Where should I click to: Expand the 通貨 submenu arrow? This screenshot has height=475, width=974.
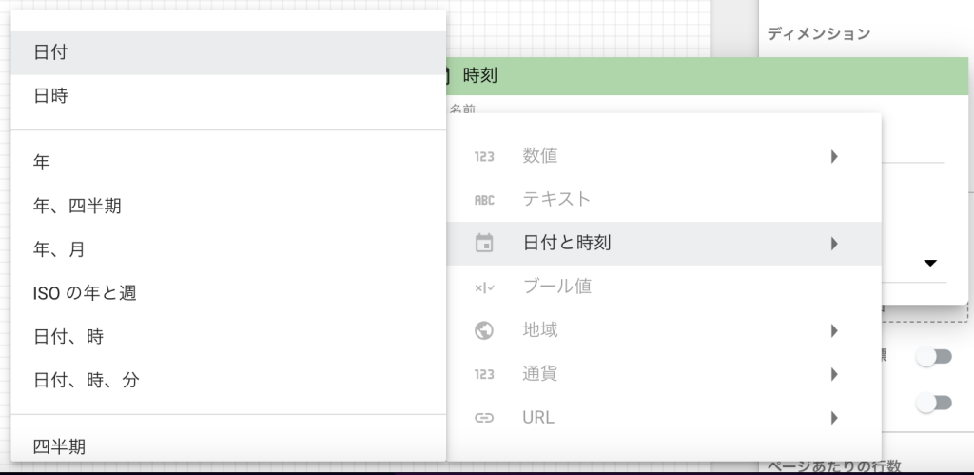tap(834, 374)
